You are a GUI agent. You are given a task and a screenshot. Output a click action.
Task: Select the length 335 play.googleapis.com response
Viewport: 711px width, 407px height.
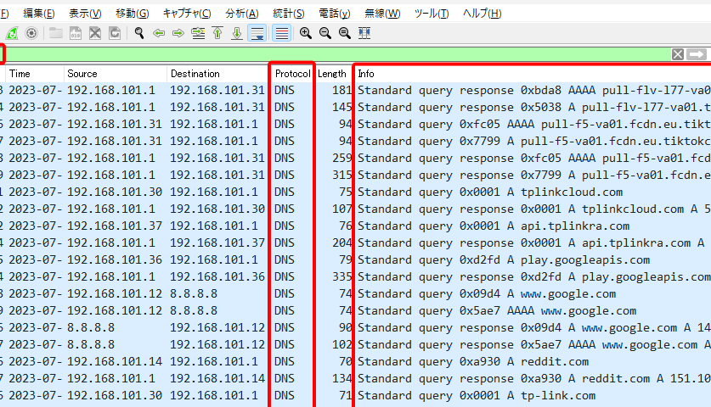(x=355, y=277)
